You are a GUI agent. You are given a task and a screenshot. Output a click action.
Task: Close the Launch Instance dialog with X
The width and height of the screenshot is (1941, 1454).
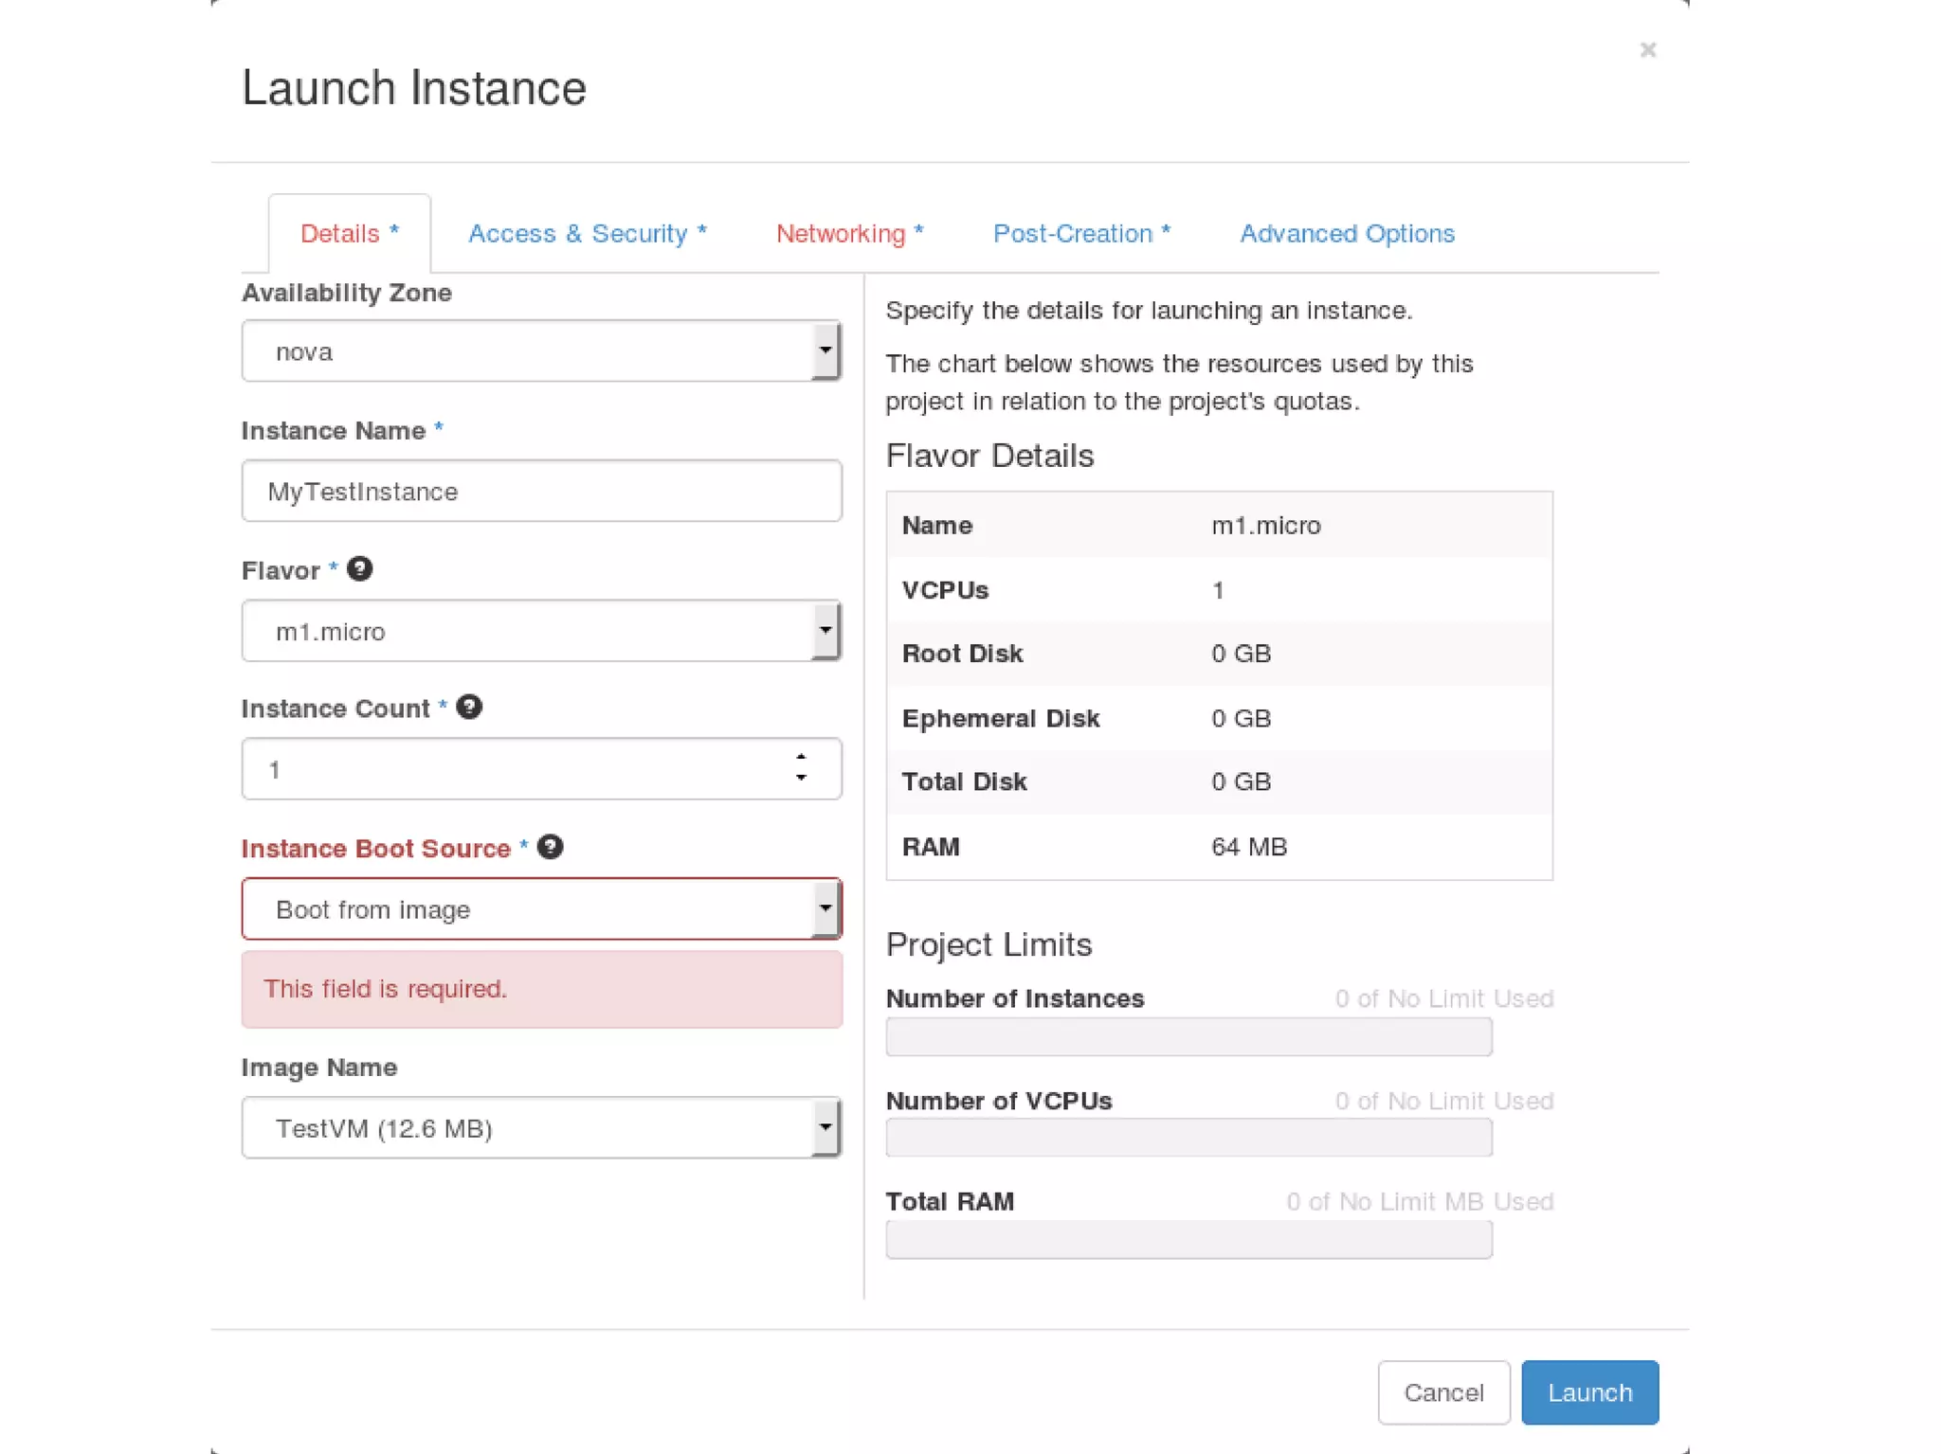pyautogui.click(x=1647, y=50)
